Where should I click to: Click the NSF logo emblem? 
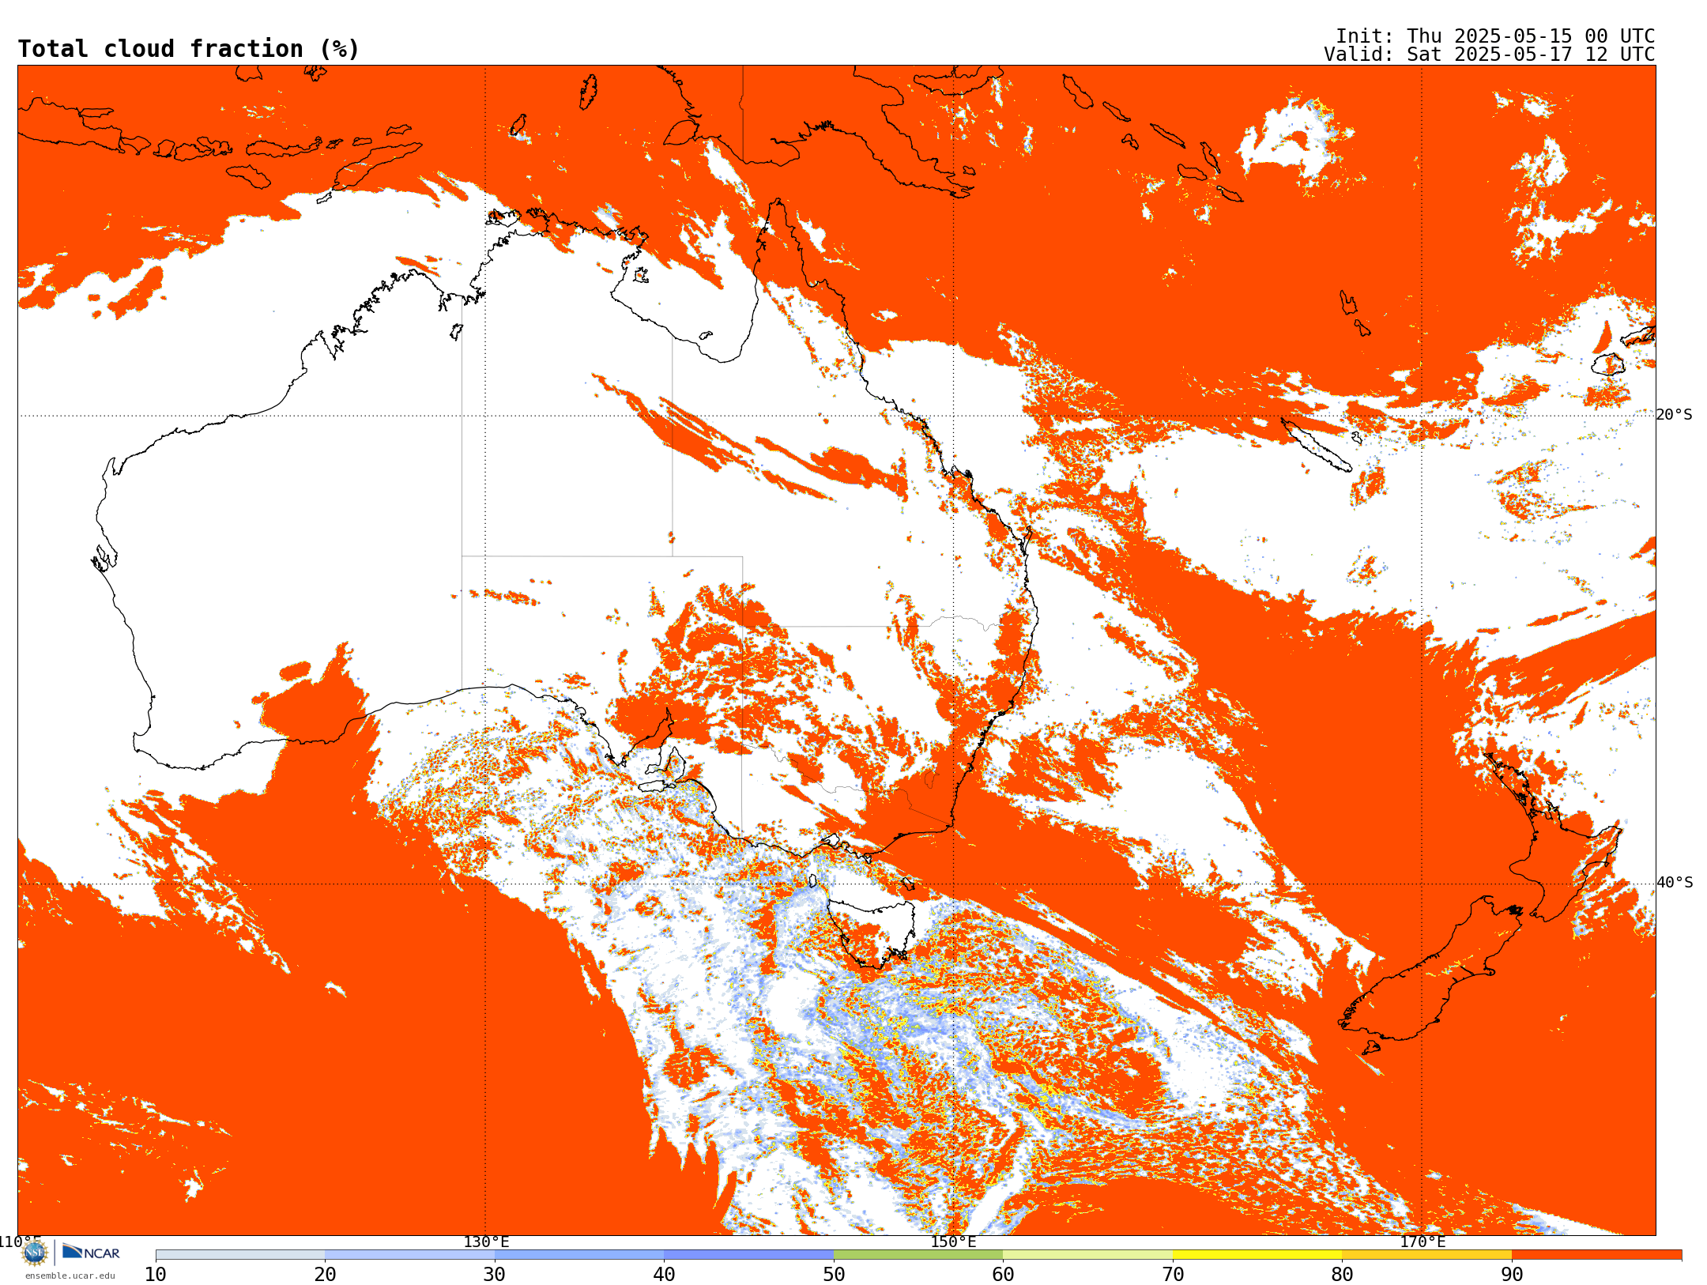click(x=35, y=1253)
